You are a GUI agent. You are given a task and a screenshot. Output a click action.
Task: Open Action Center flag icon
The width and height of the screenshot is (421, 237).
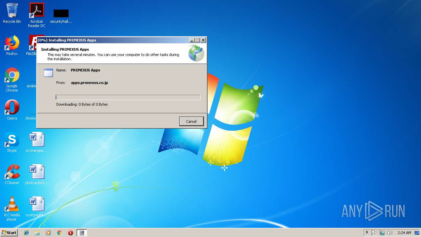(x=374, y=233)
